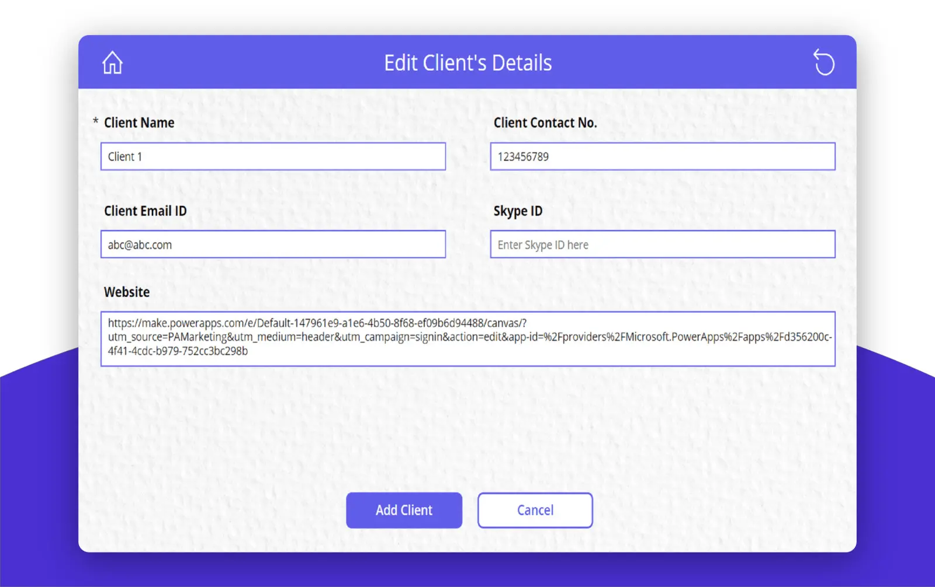The width and height of the screenshot is (935, 587).
Task: Focus the Client Name text field
Action: [x=273, y=156]
